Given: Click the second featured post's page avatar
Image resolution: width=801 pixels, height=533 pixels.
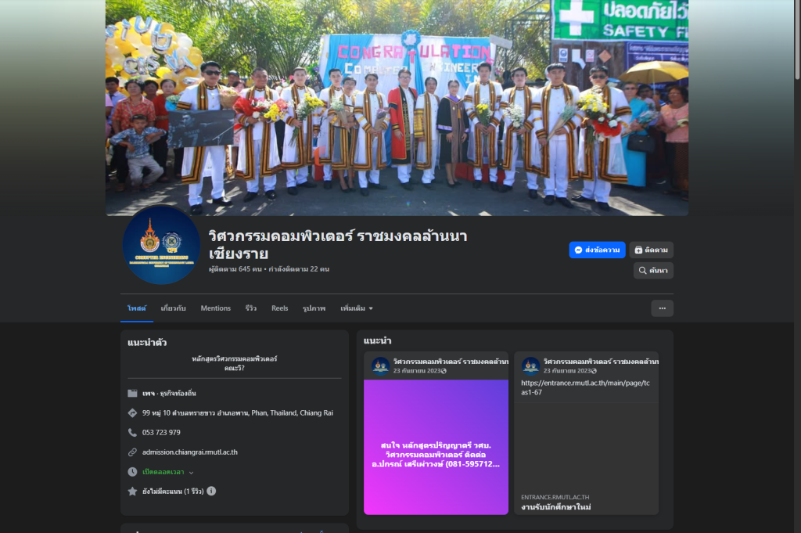Looking at the screenshot, I should click(x=530, y=366).
